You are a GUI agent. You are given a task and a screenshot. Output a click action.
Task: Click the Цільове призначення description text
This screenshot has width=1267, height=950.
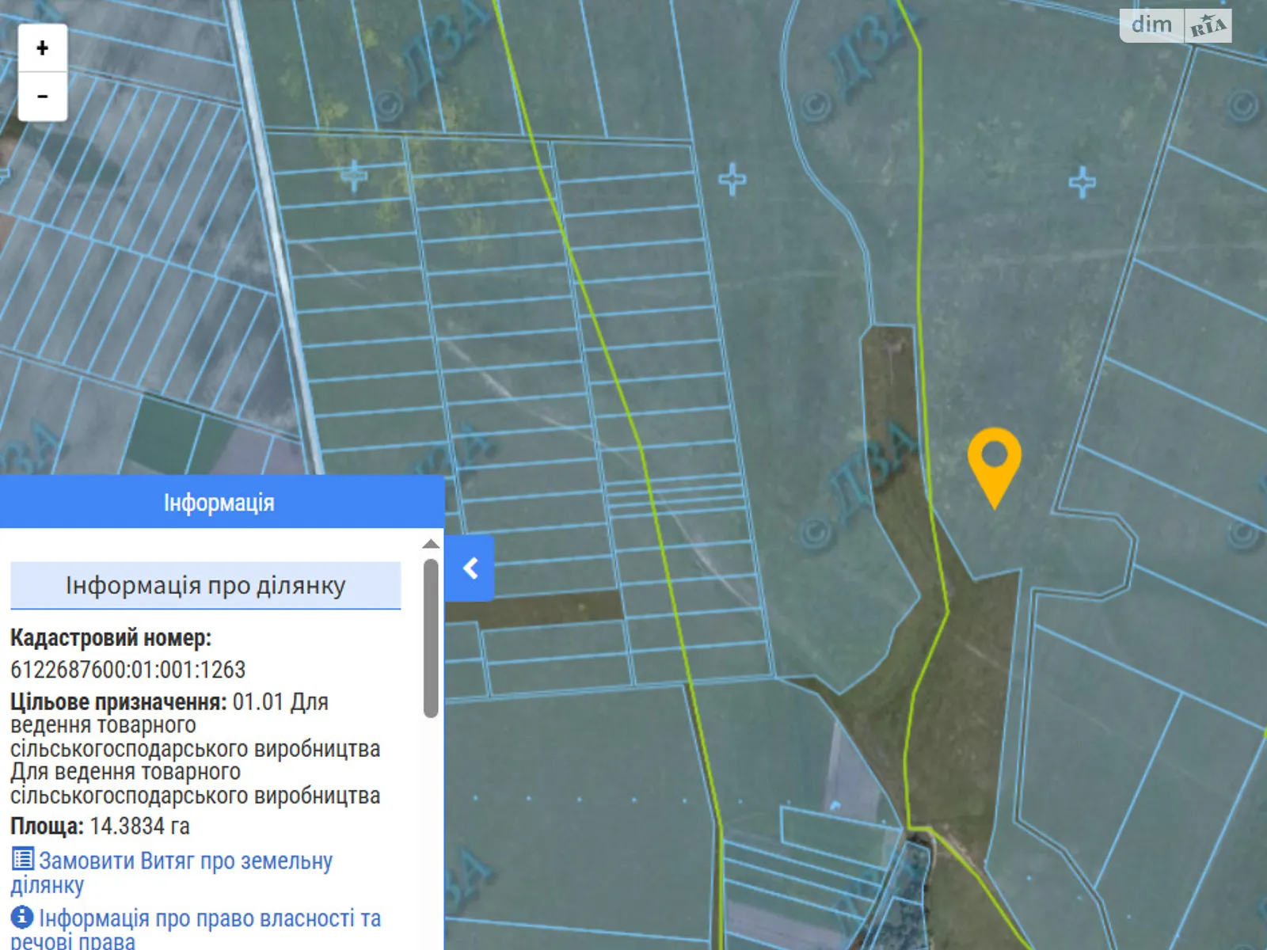tap(195, 749)
